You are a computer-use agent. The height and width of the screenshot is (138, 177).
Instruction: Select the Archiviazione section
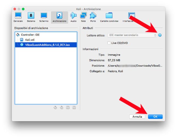tap(59, 17)
